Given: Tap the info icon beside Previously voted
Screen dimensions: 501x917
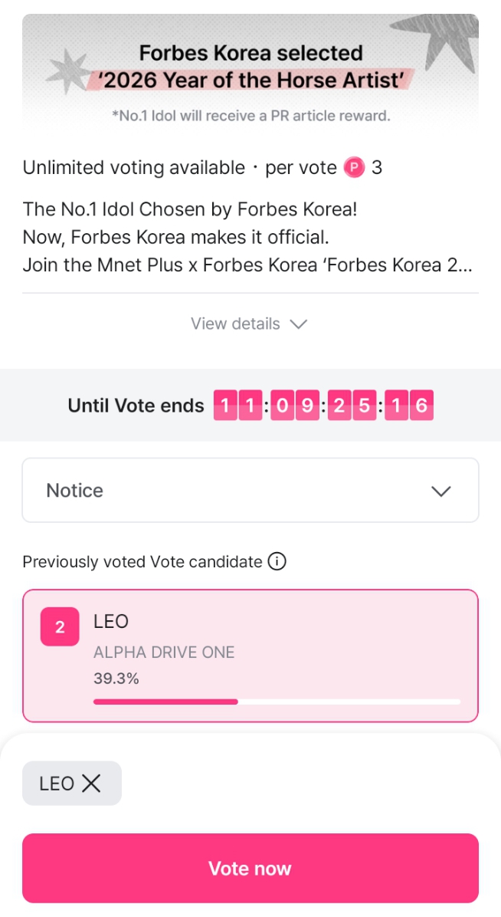Looking at the screenshot, I should pos(277,562).
